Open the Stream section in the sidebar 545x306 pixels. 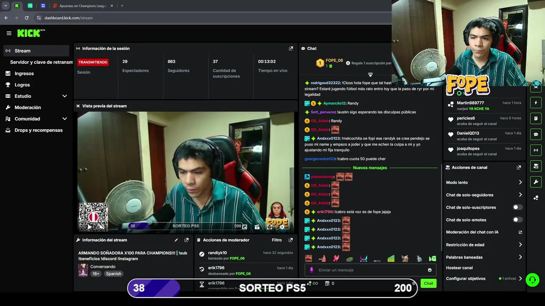[x=36, y=51]
